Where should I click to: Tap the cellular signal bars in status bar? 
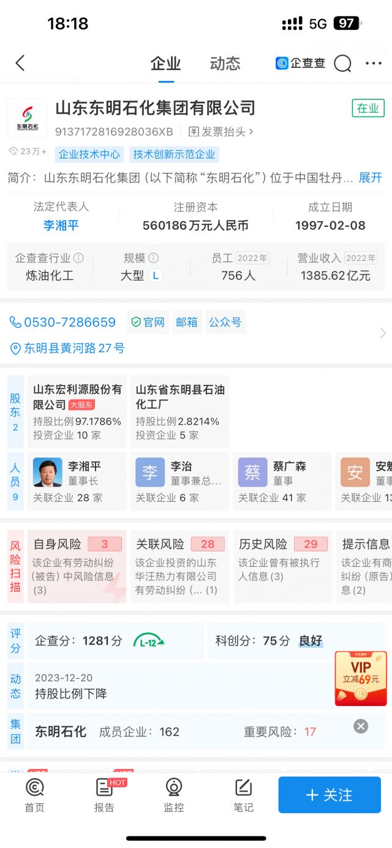(x=292, y=23)
